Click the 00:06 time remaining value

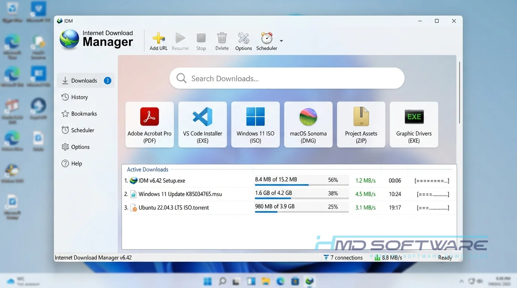tap(395, 180)
